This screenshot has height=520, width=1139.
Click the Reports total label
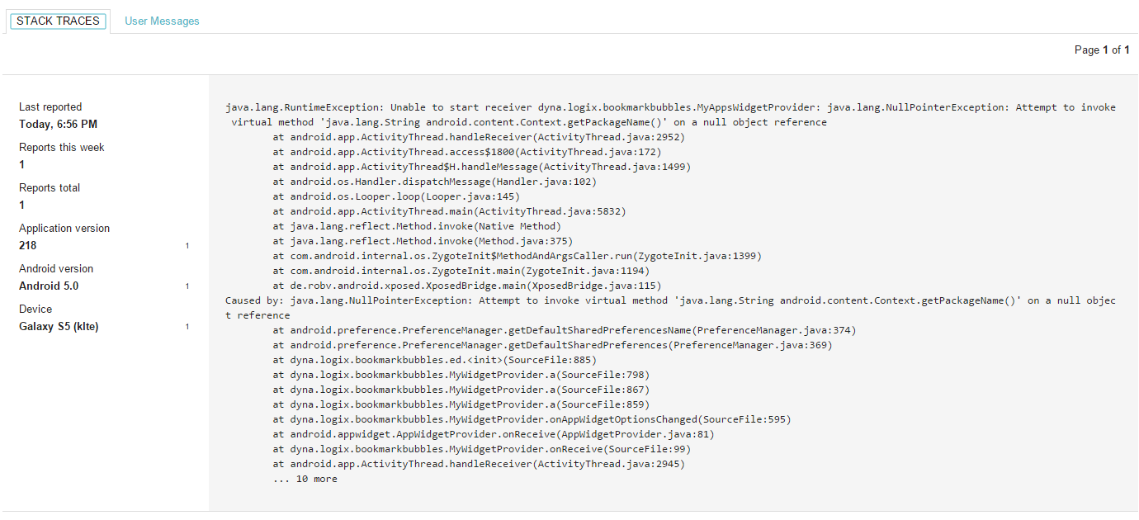pos(50,188)
